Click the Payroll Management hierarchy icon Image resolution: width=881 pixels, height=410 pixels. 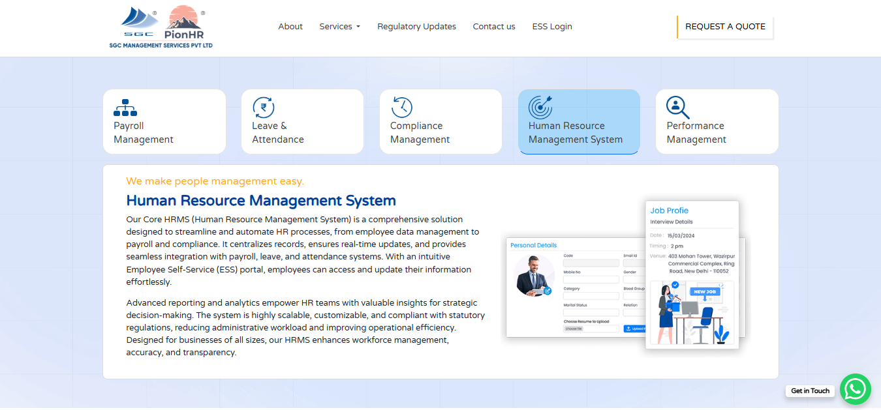coord(125,108)
